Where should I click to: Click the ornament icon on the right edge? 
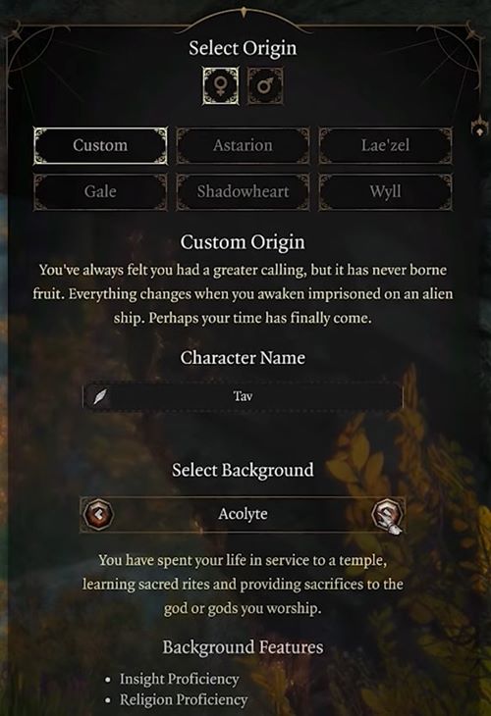[478, 127]
